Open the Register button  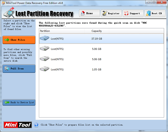(x=111, y=13)
